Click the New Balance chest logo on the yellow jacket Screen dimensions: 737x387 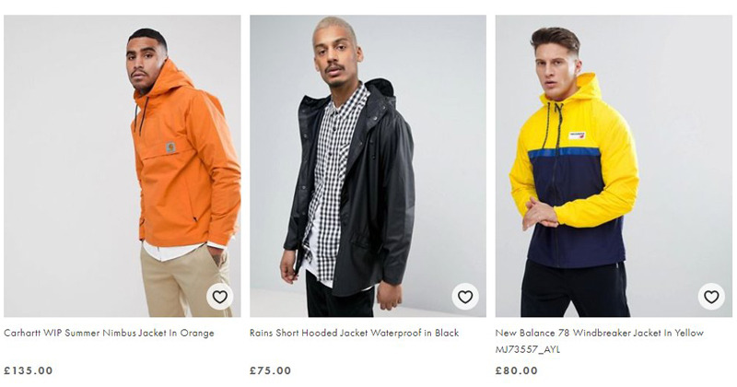coord(579,135)
